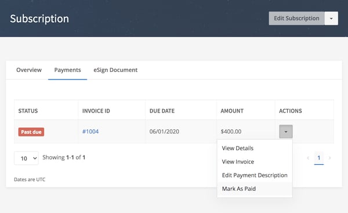Click the next page chevron
This screenshot has height=213, width=348.
pos(329,158)
